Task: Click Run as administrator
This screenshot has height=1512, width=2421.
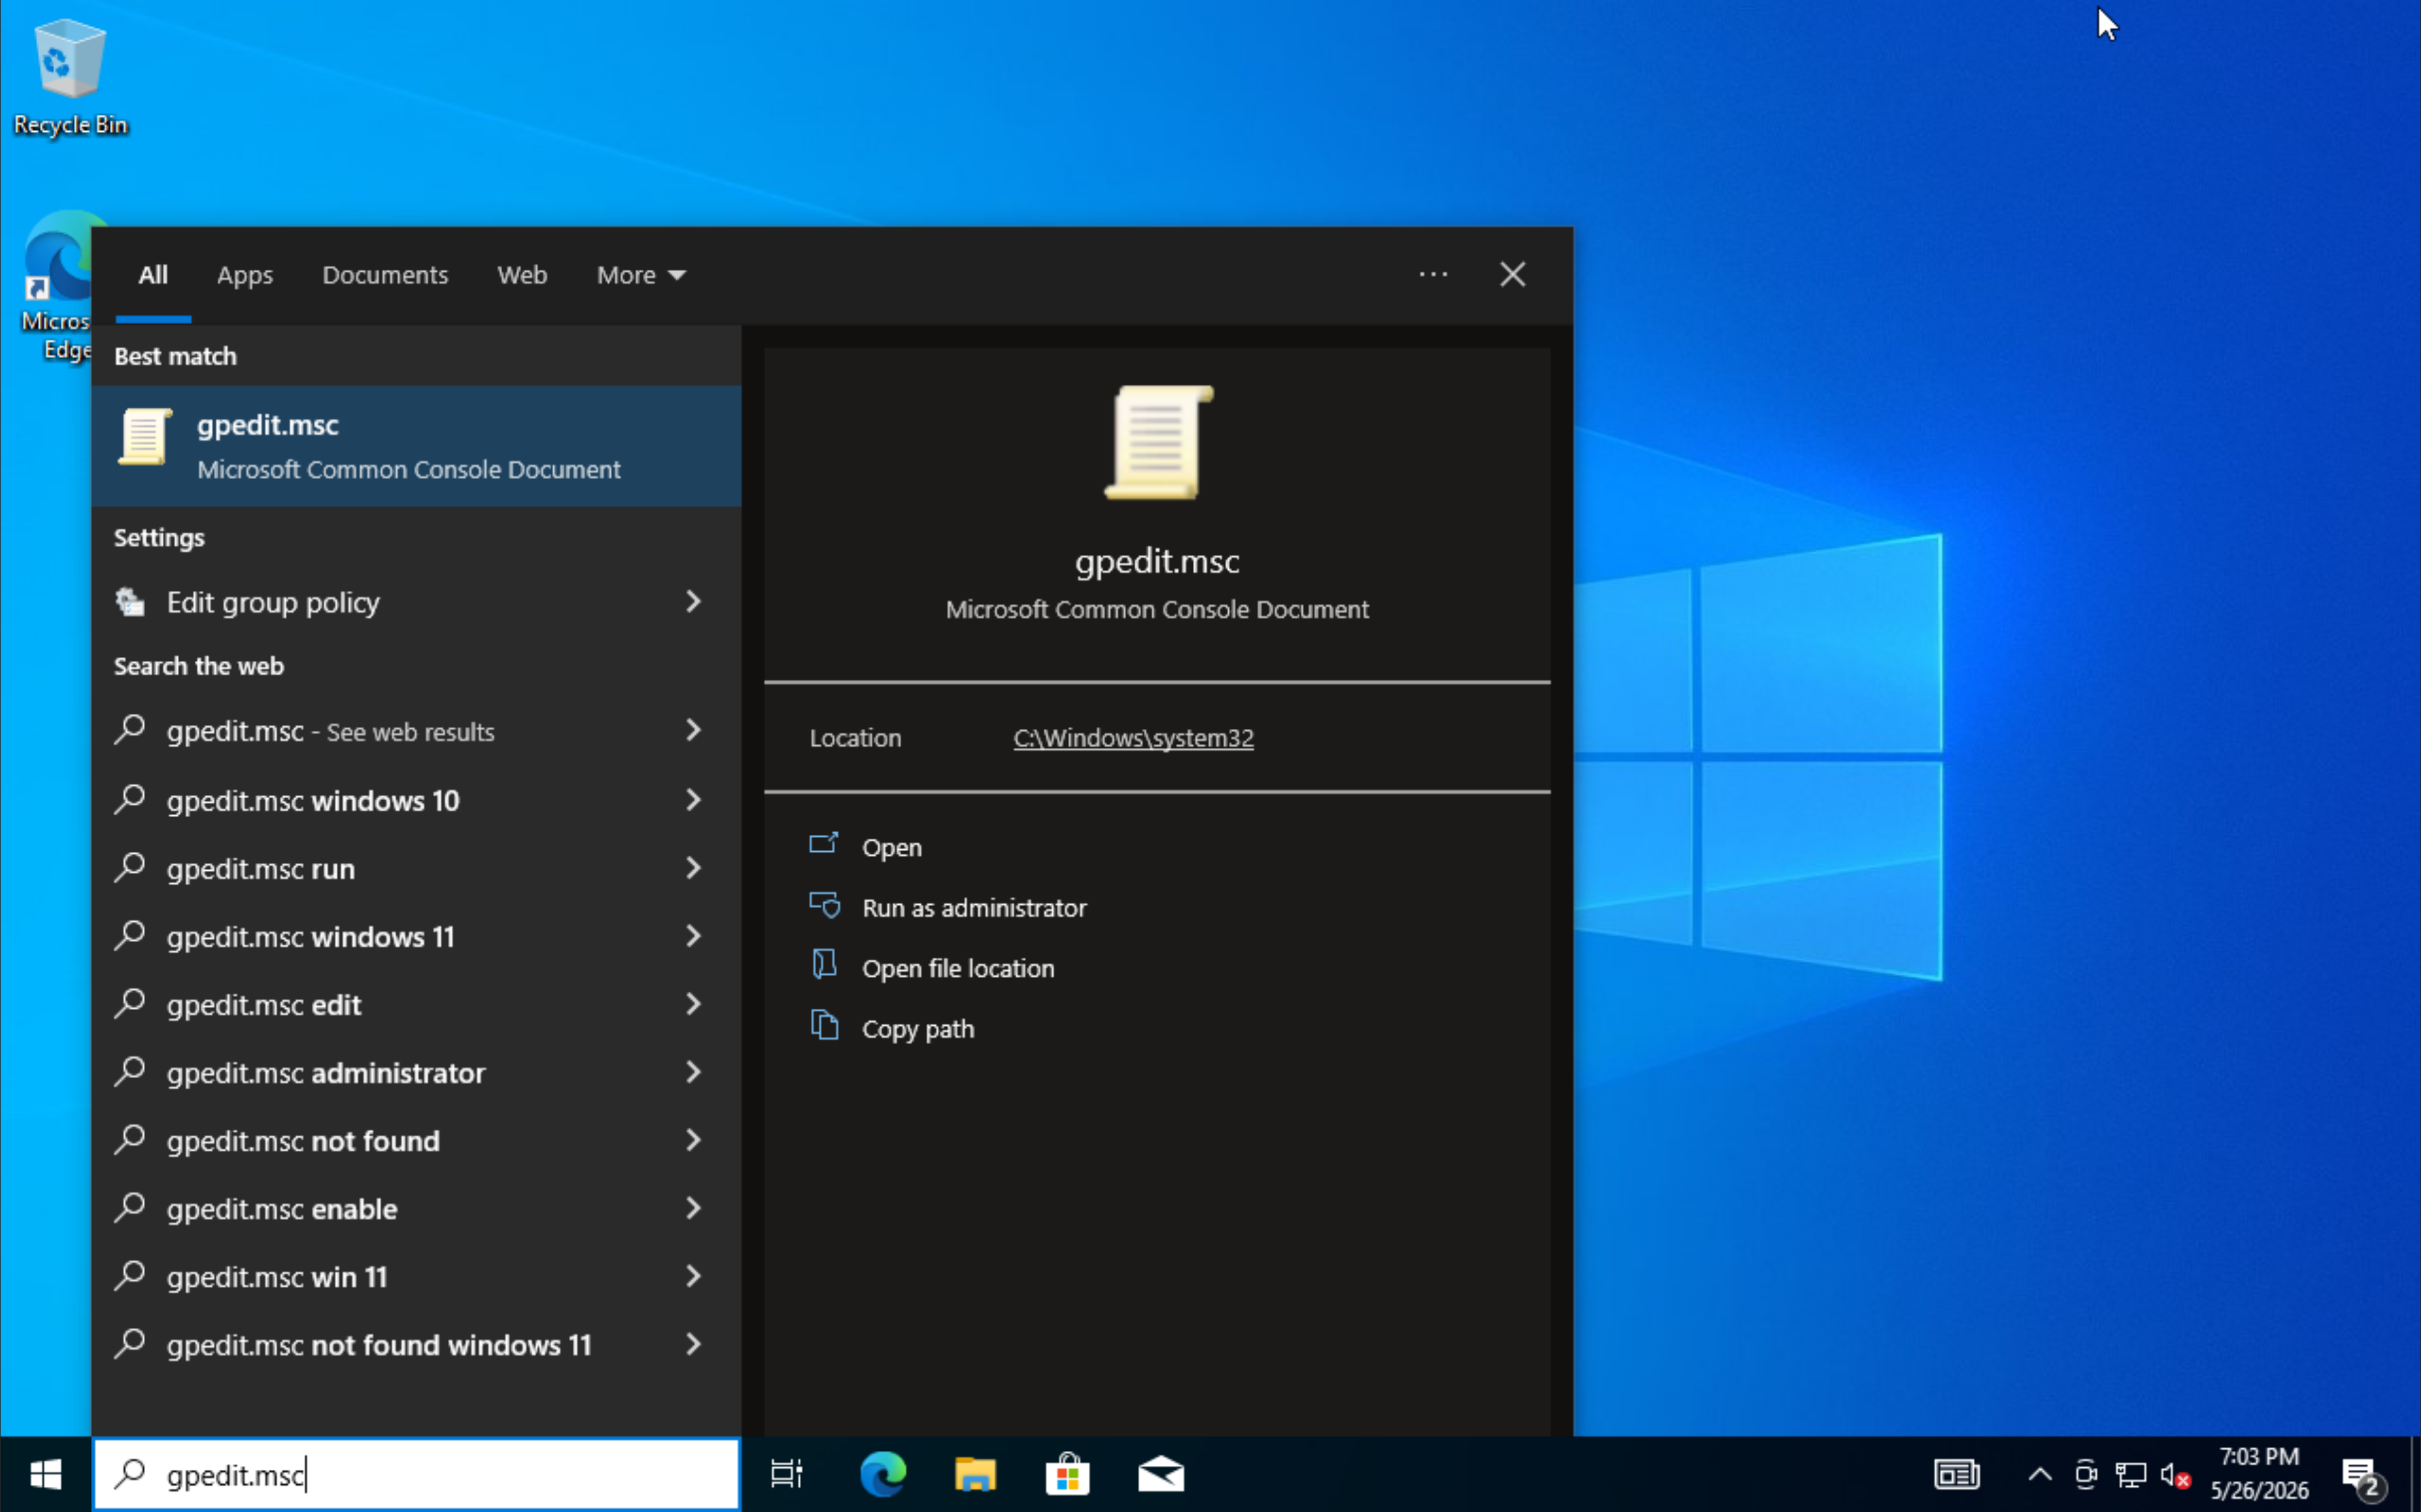Action: point(973,908)
